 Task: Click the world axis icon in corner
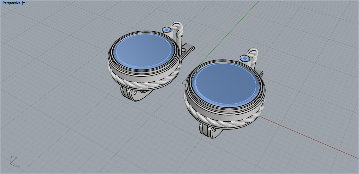pos(13,161)
